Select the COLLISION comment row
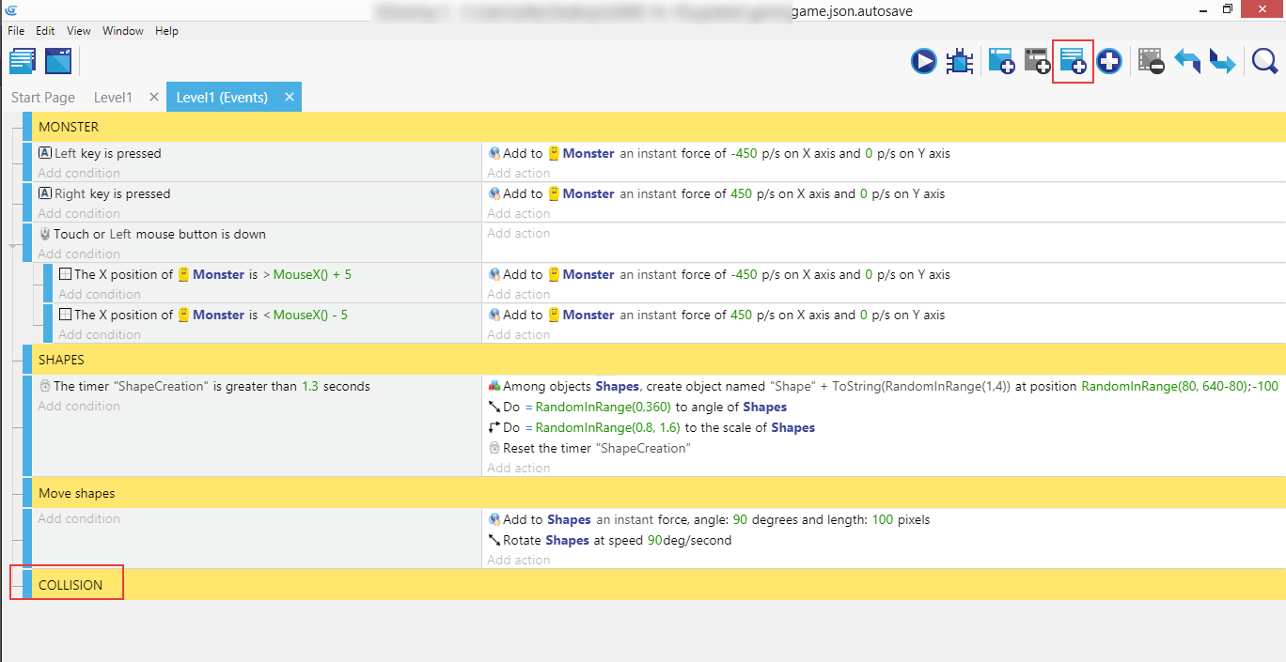The width and height of the screenshot is (1286, 662). (71, 585)
